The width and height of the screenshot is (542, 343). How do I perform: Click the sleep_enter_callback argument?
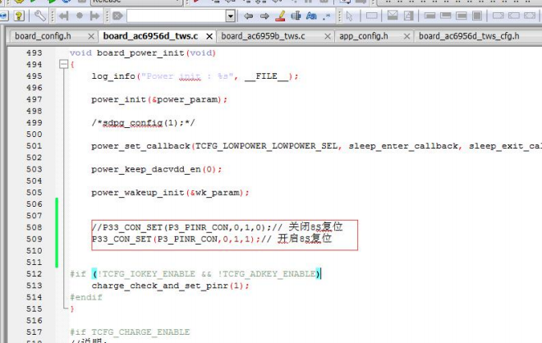(x=403, y=146)
